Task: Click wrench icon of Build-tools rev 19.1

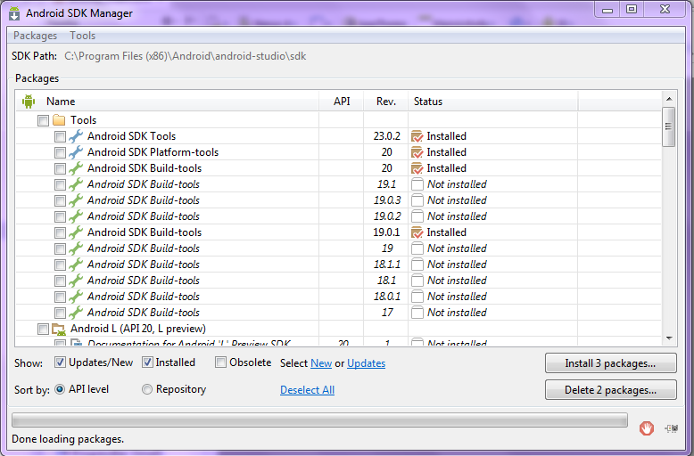Action: pos(76,184)
